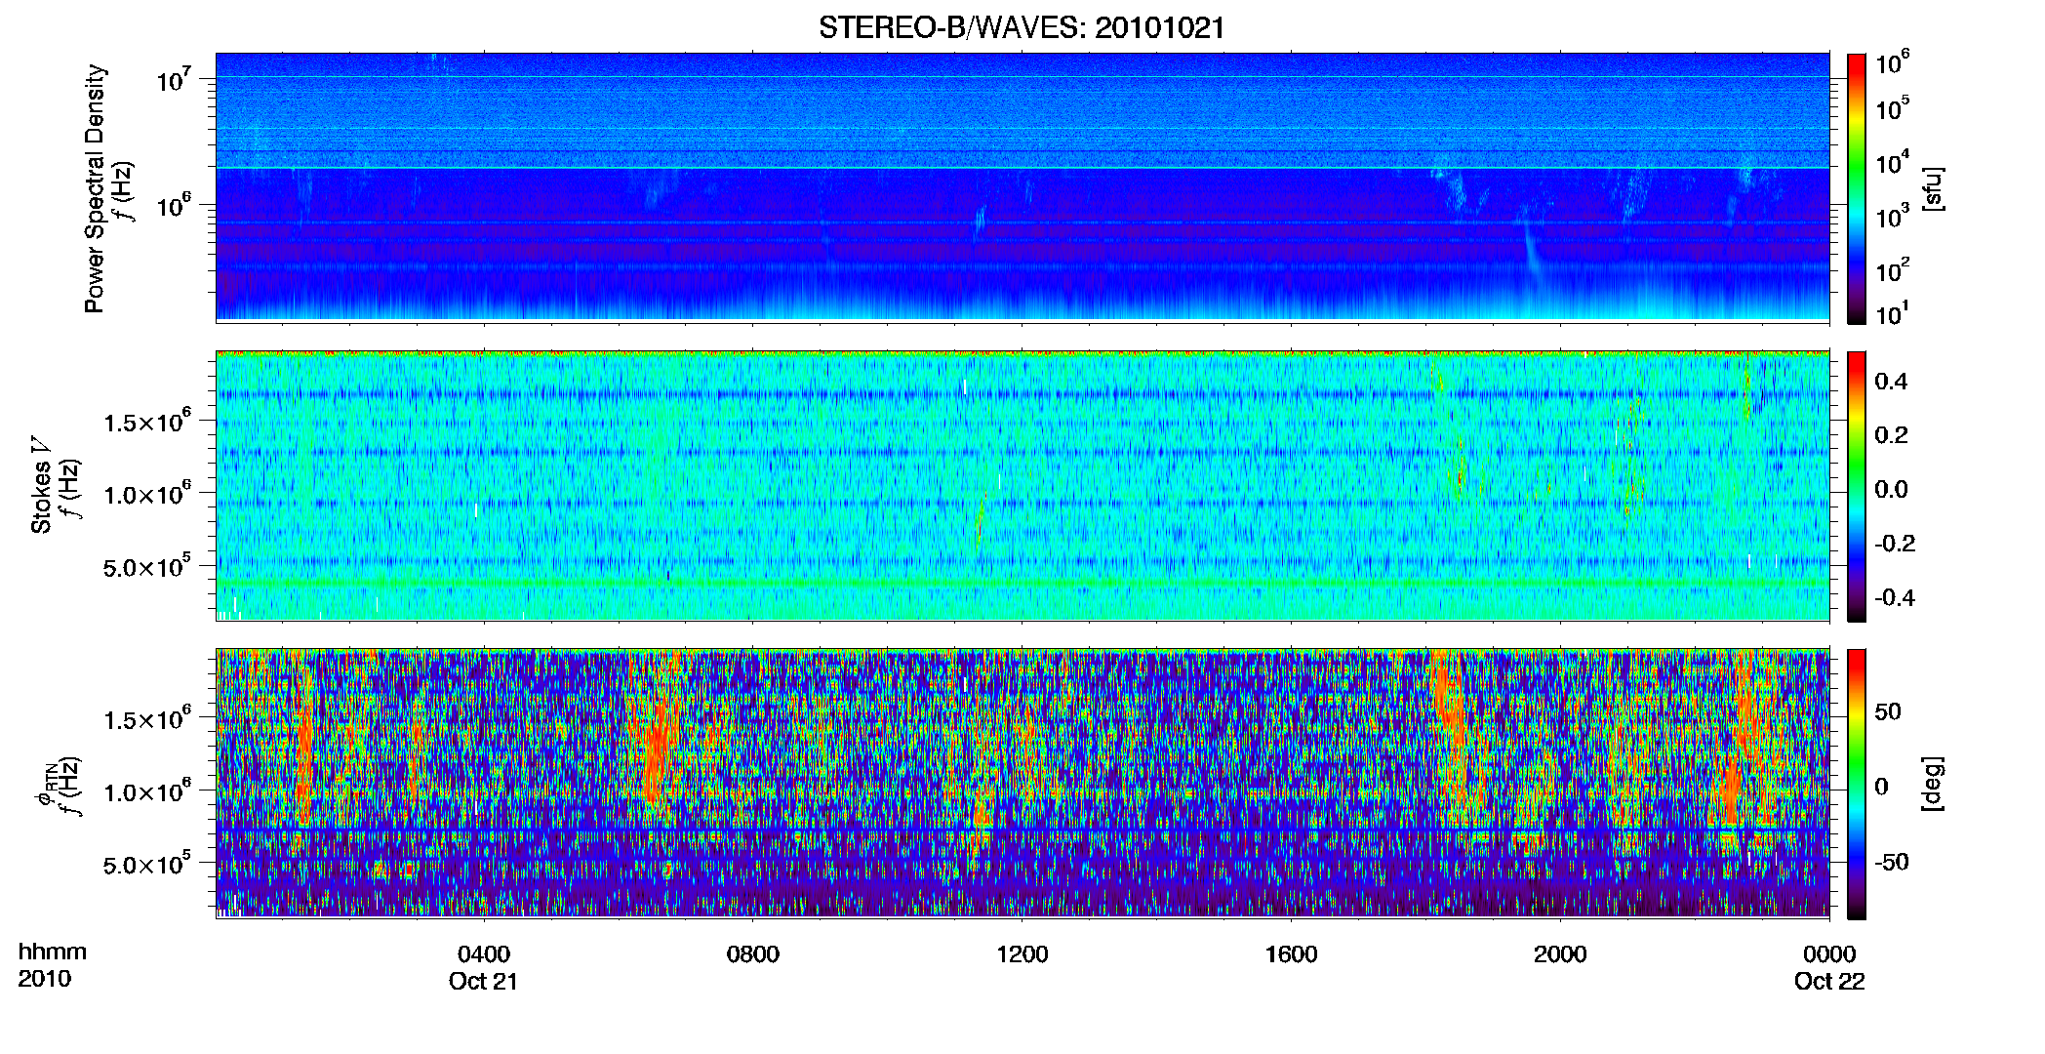Click the 10^2 value on the sfu color bar
Screen dimensions: 2045x1054
pyautogui.click(x=1893, y=269)
